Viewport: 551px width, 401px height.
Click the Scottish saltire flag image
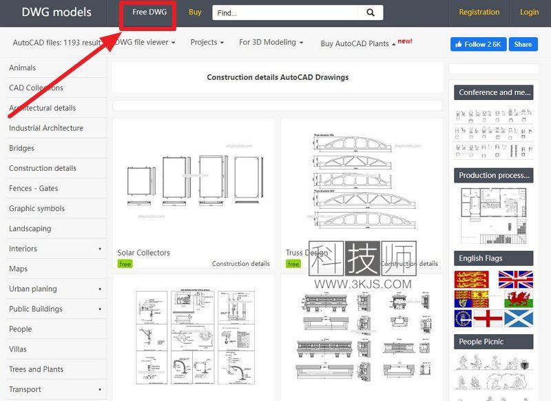pyautogui.click(x=519, y=318)
